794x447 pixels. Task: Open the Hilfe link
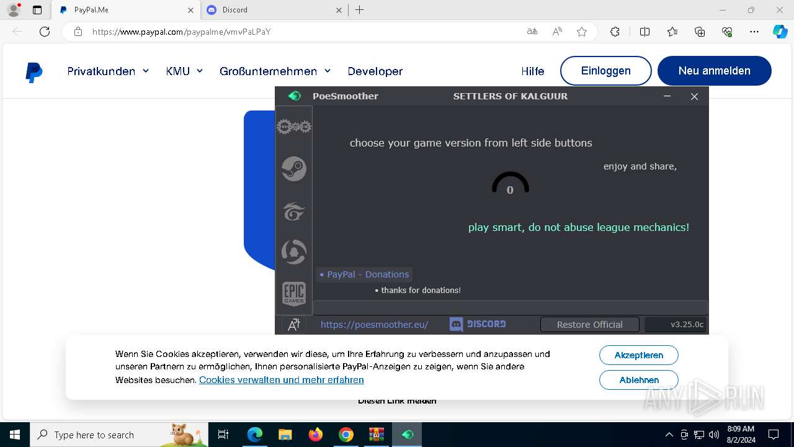coord(533,71)
